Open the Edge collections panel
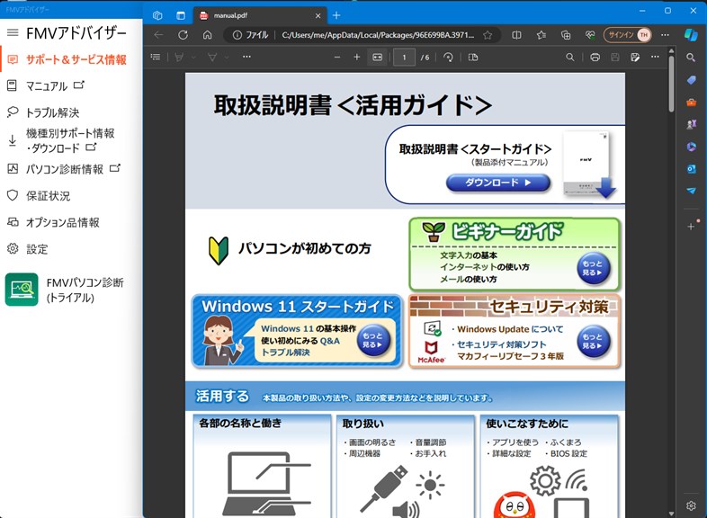 (x=566, y=35)
